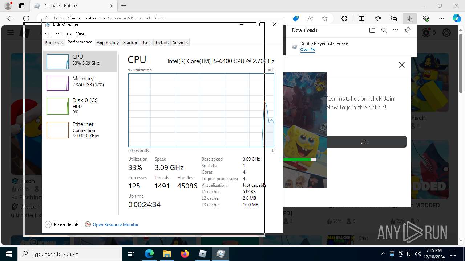
Task: Open Robux balance icon on Roblox
Action: [426, 33]
